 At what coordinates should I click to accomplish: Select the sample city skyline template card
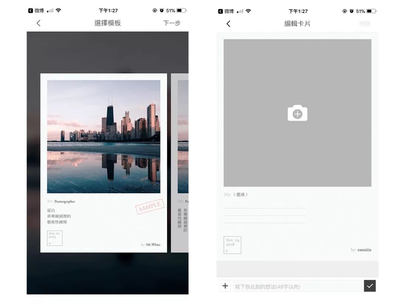(103, 163)
